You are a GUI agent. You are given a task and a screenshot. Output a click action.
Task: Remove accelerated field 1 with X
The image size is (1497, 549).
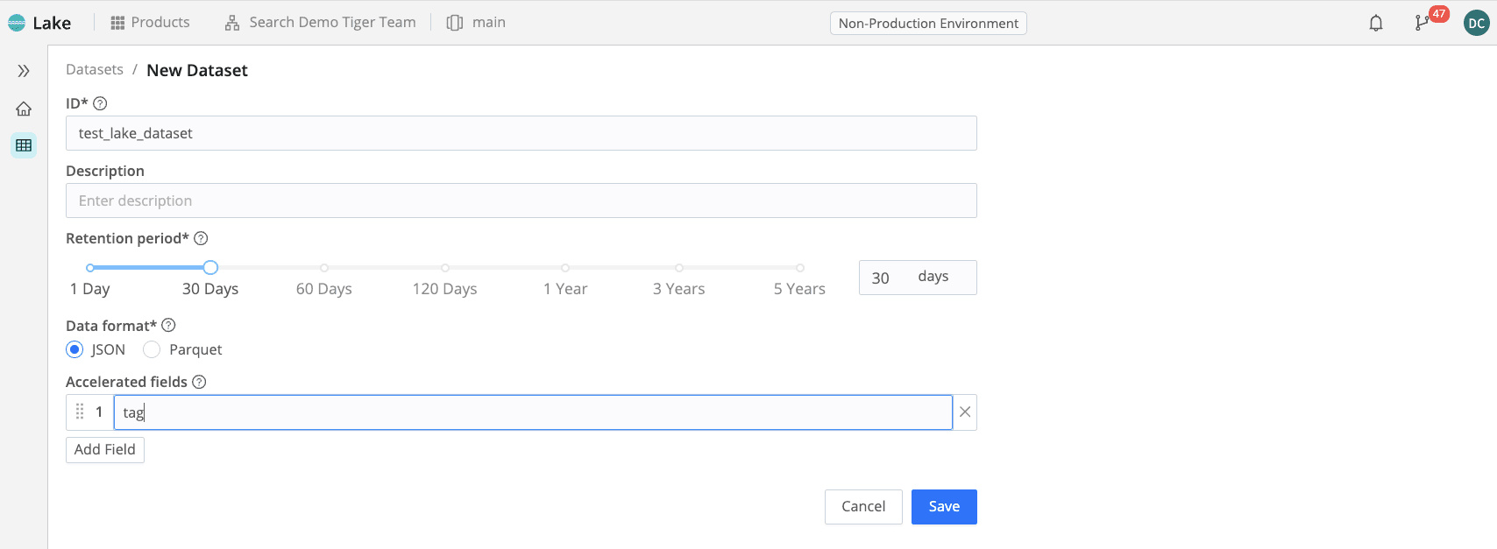[965, 412]
